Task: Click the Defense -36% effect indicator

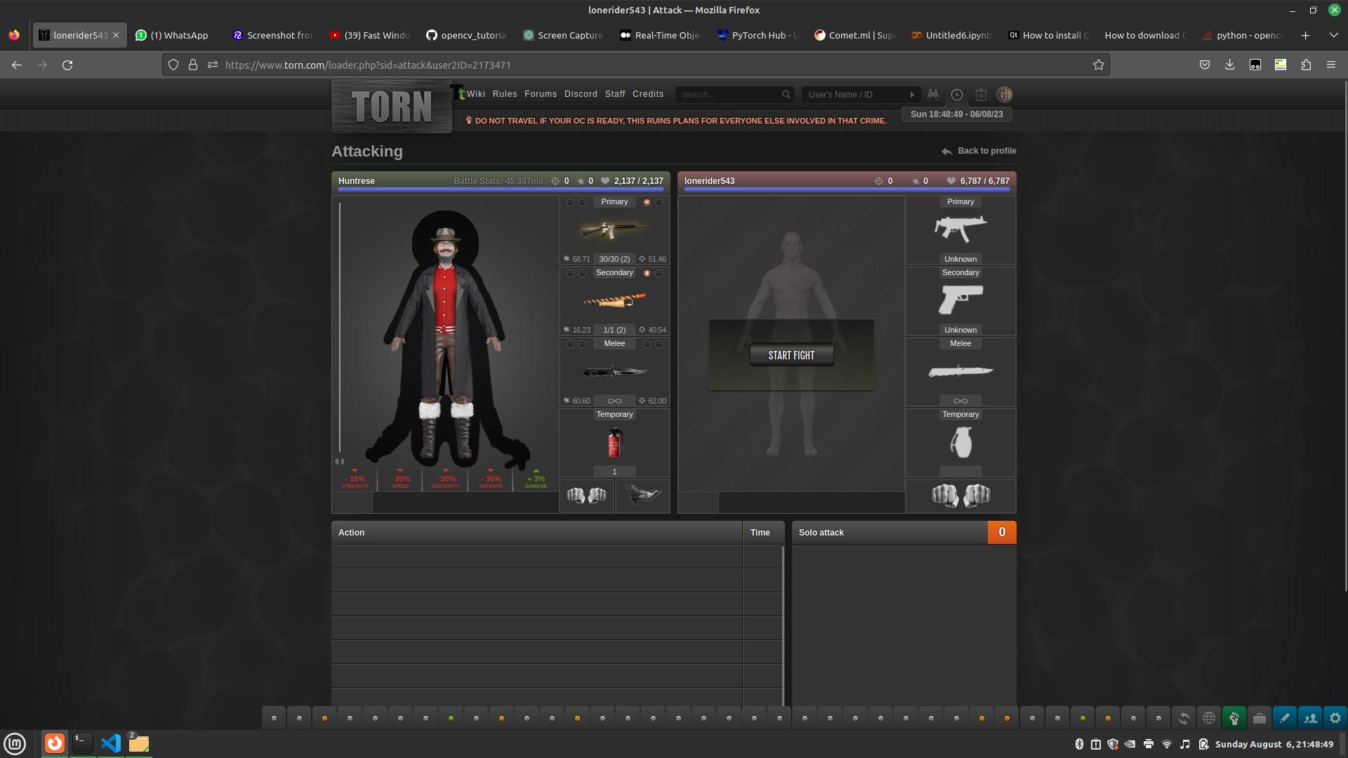Action: (x=490, y=479)
